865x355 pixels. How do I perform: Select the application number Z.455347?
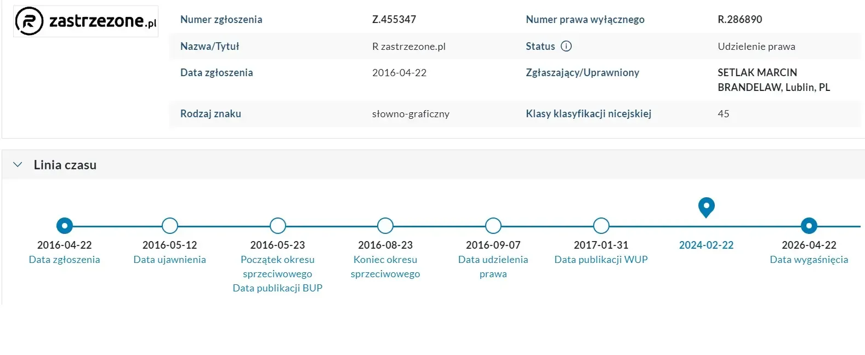click(x=395, y=19)
